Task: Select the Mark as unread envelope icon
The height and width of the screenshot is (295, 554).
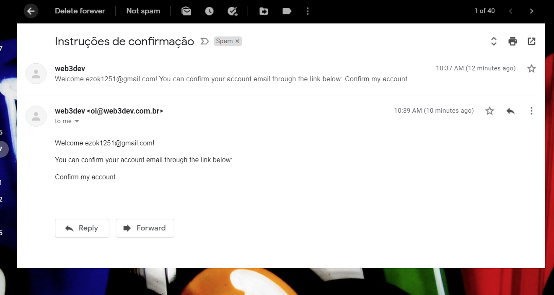Action: [186, 11]
